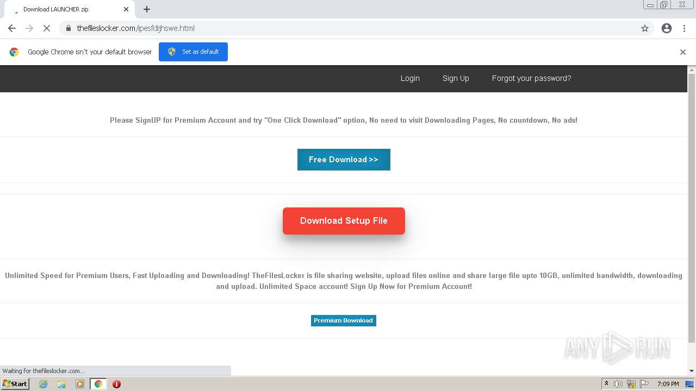Image resolution: width=696 pixels, height=391 pixels.
Task: Click the forward navigation arrow
Action: pyautogui.click(x=29, y=28)
